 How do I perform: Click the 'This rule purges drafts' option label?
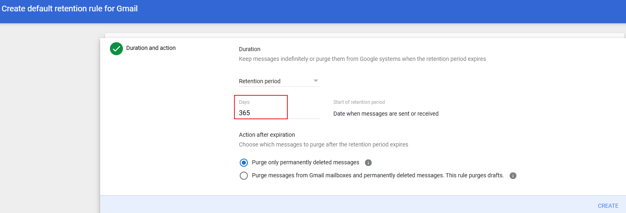click(x=378, y=175)
